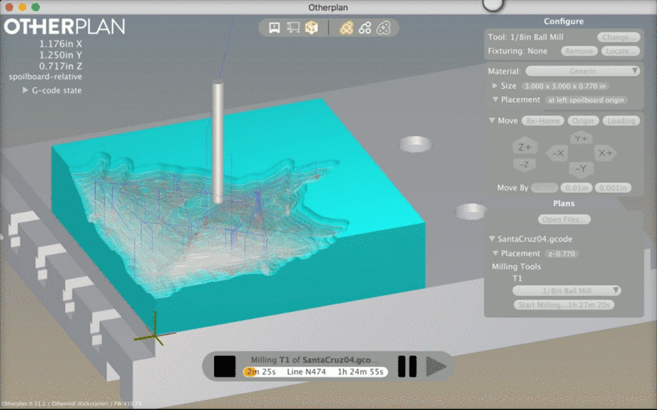Click the 0.717in Z coordinate readout
Image resolution: width=657 pixels, height=410 pixels.
[x=61, y=66]
